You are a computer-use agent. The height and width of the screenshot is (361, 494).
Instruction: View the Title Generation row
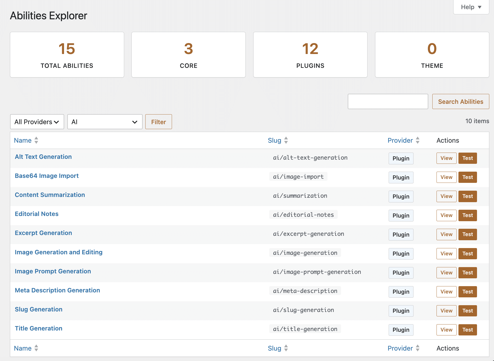tap(446, 330)
